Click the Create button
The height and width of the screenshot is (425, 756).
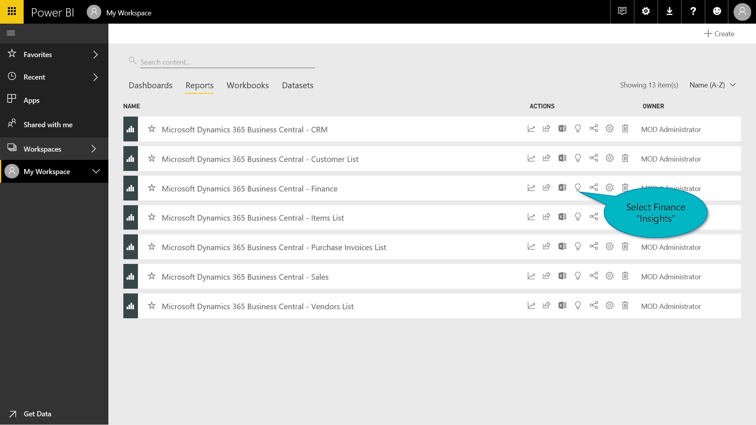[719, 34]
